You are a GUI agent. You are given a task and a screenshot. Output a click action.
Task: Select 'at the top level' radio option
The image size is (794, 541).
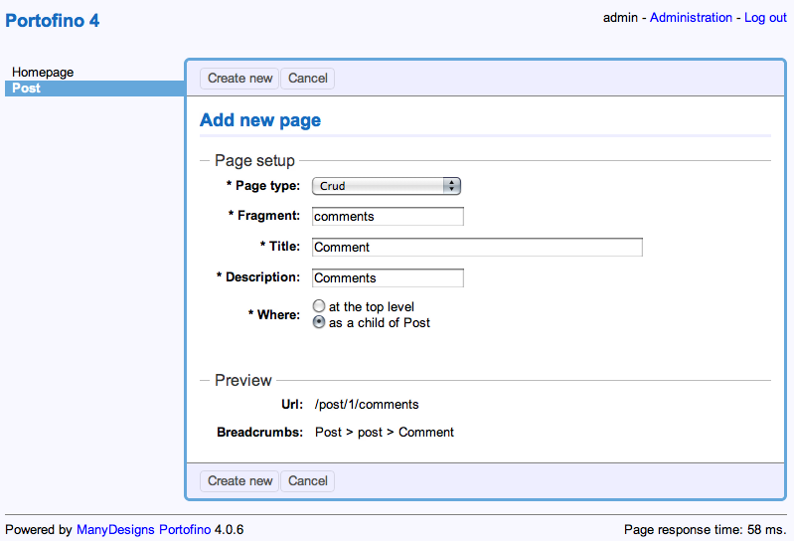click(319, 306)
